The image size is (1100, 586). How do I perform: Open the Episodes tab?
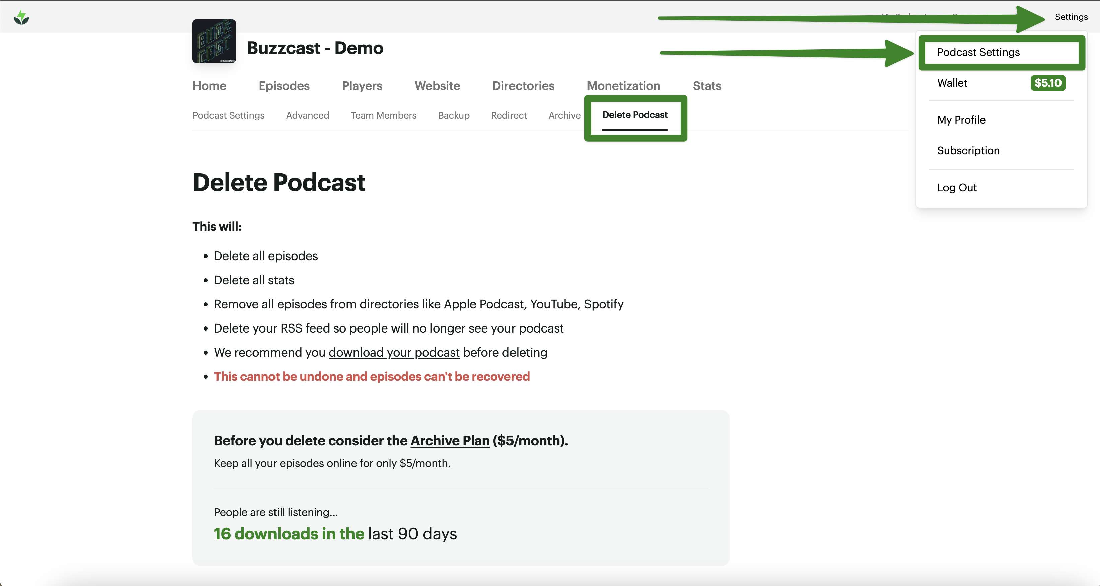(284, 86)
